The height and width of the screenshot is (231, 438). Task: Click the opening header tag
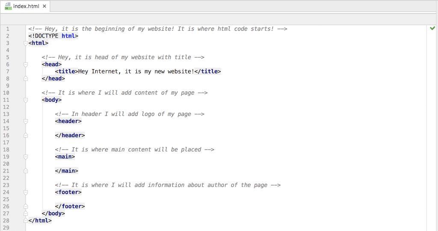pyautogui.click(x=68, y=121)
